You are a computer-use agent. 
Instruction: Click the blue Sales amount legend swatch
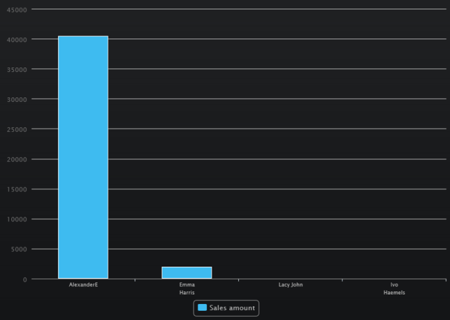(202, 307)
